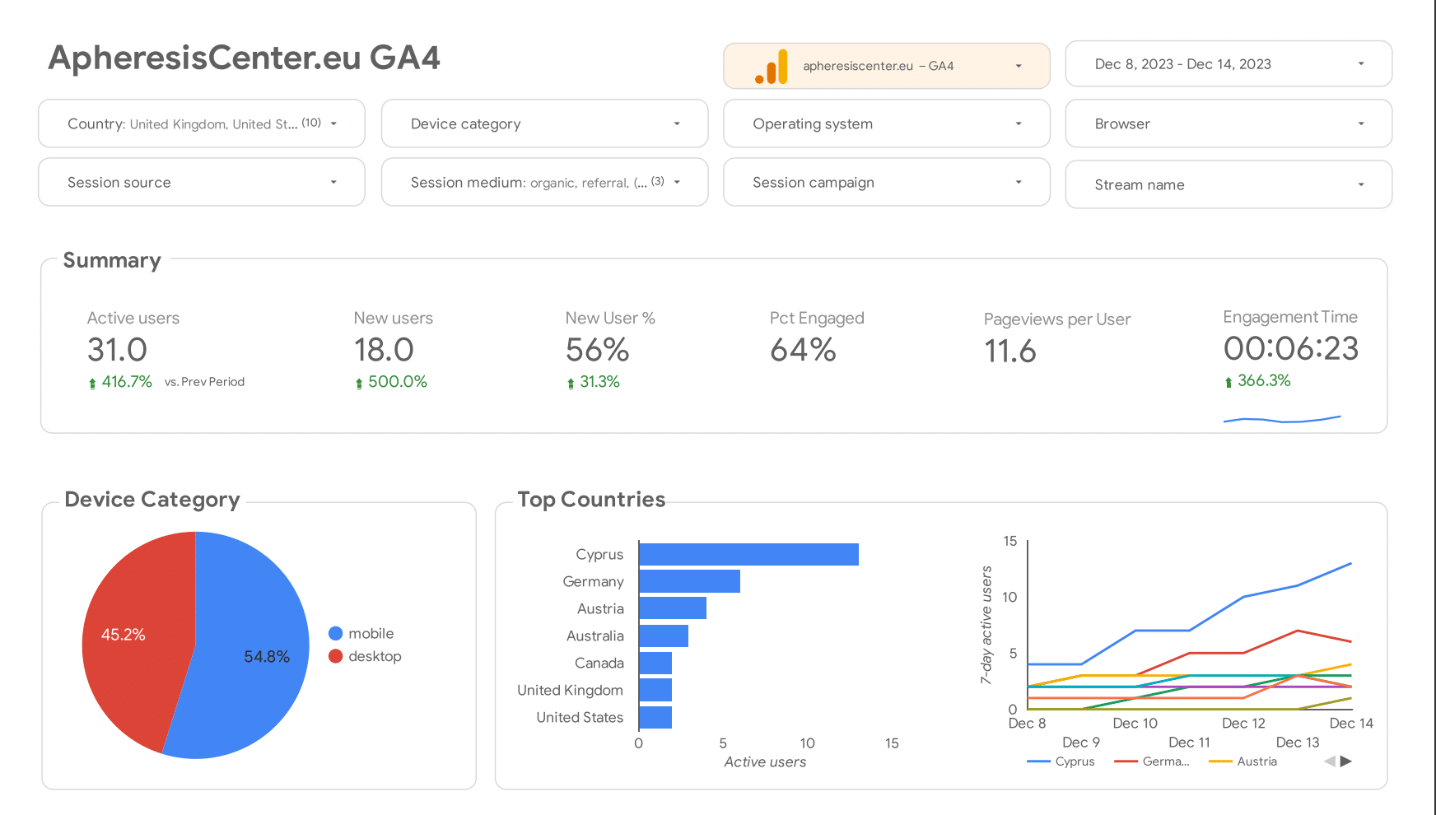Screen dimensions: 1436x815
Task: Expand the Session campaign filter
Action: pos(887,182)
